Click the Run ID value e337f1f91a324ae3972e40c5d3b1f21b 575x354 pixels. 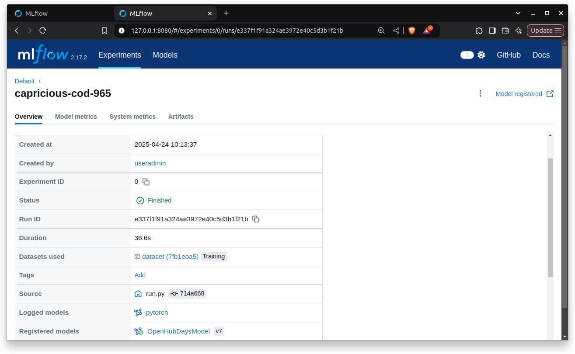click(191, 219)
